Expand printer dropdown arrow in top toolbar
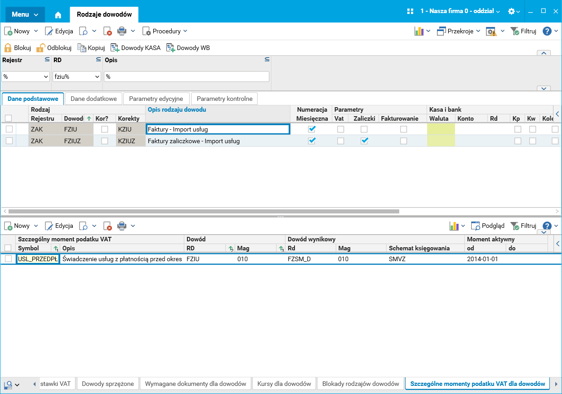Viewport: 562px width, 394px height. coord(133,31)
